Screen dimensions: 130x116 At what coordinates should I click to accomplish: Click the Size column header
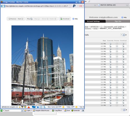click(104, 41)
